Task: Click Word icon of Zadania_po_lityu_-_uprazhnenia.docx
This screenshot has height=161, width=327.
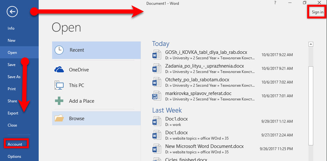Action: (157, 69)
